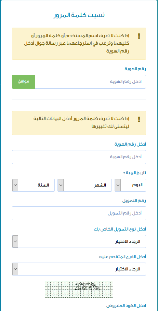Click the green موافق button

pos(24,82)
